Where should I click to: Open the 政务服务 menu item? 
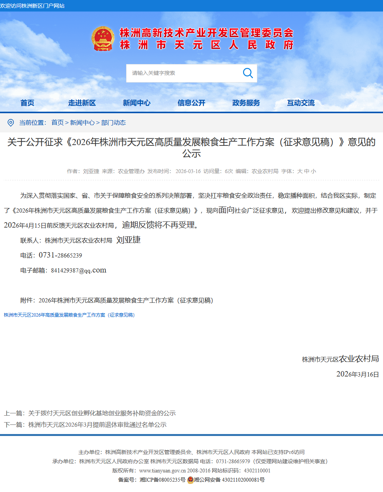(x=246, y=103)
